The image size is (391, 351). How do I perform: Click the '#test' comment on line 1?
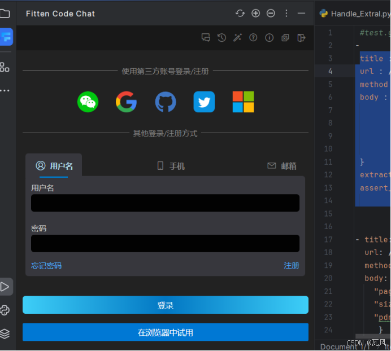click(372, 33)
